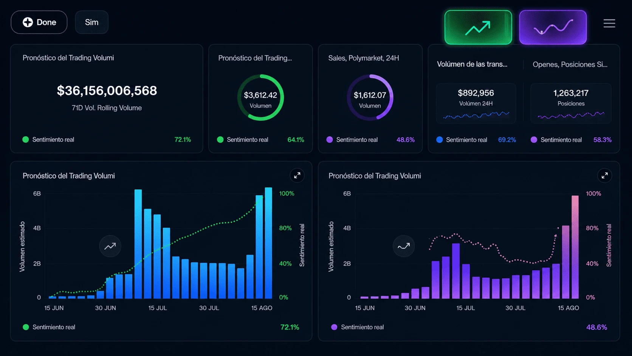Image resolution: width=632 pixels, height=356 pixels.
Task: Click the tallest blue bar in early July
Action: click(138, 244)
